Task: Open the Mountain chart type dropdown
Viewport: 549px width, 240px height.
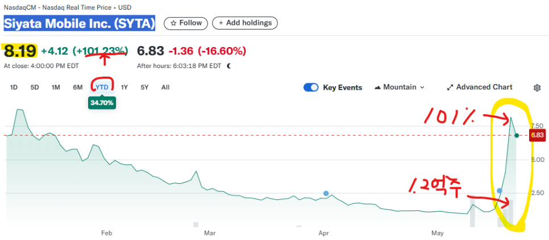Action: click(400, 87)
